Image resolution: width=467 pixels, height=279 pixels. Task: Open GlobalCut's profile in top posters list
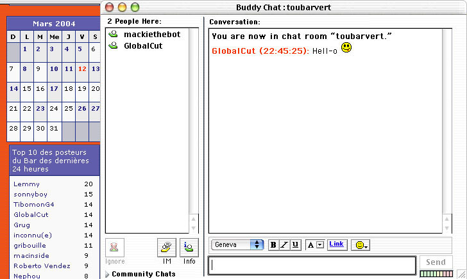[31, 214]
